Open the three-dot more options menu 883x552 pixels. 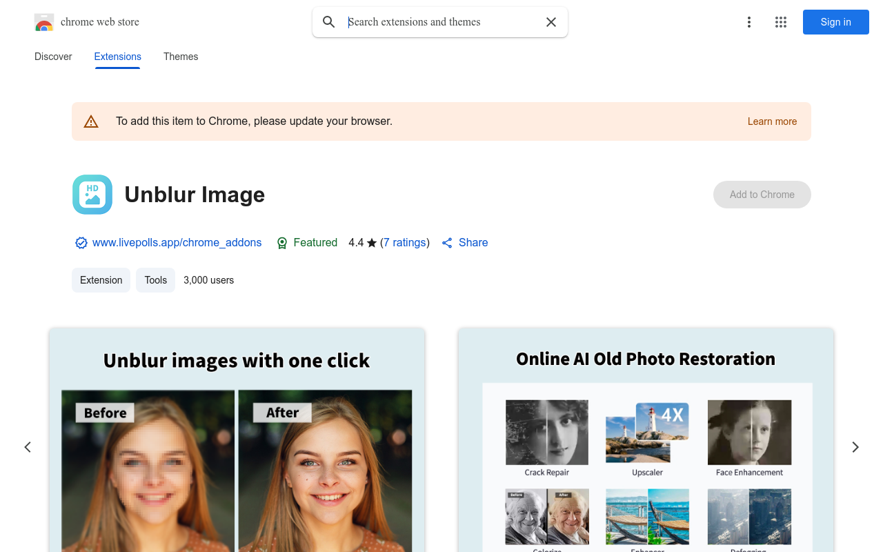[748, 22]
